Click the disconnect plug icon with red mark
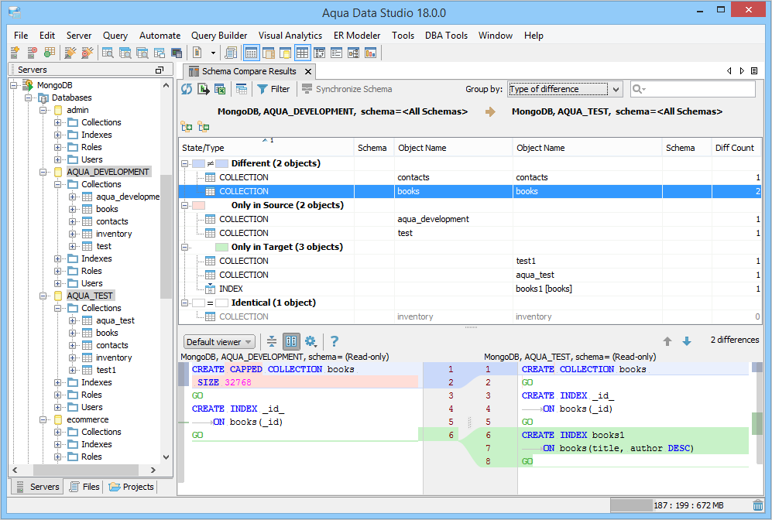This screenshot has width=772, height=520. click(x=87, y=53)
